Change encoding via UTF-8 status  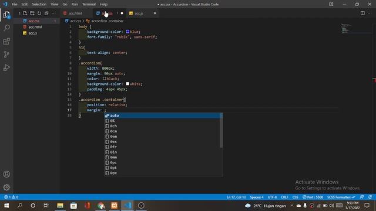272,197
